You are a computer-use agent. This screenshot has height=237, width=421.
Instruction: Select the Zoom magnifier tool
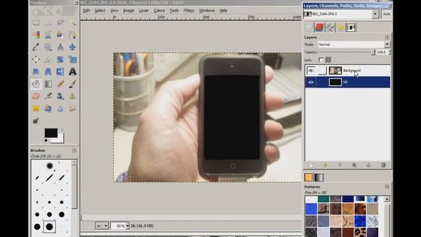pyautogui.click(x=48, y=47)
